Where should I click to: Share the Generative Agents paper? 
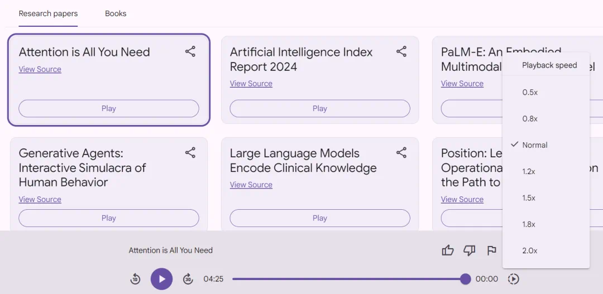pyautogui.click(x=190, y=153)
